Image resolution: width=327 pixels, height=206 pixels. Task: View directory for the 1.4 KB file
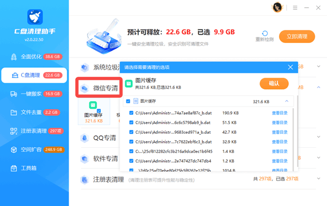[280, 151]
